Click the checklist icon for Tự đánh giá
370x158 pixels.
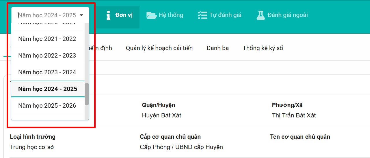pyautogui.click(x=202, y=15)
